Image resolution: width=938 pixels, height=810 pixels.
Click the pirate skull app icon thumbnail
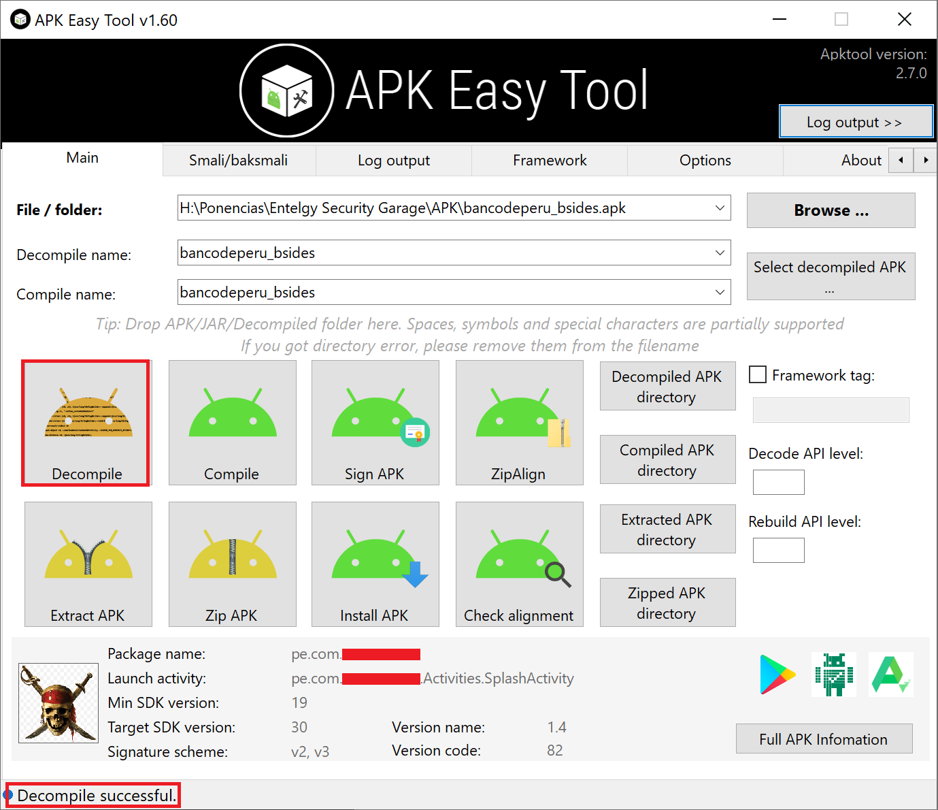click(x=58, y=703)
